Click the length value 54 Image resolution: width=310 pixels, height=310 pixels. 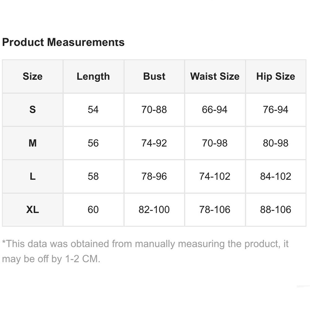point(93,109)
